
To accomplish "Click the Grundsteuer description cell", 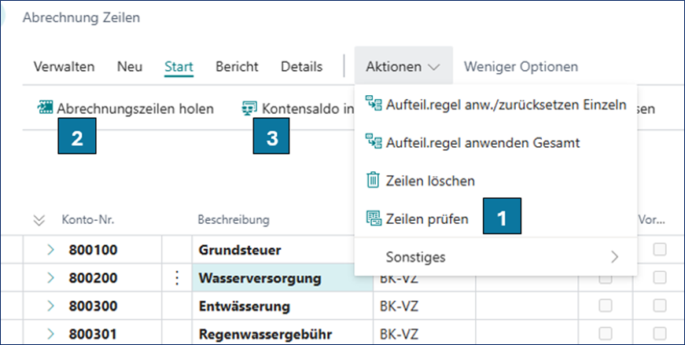I will click(x=273, y=250).
